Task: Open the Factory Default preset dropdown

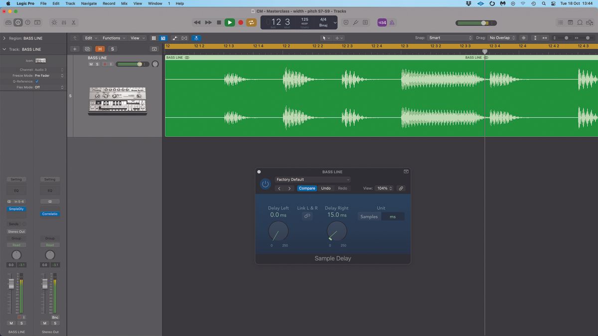Action: point(313,180)
